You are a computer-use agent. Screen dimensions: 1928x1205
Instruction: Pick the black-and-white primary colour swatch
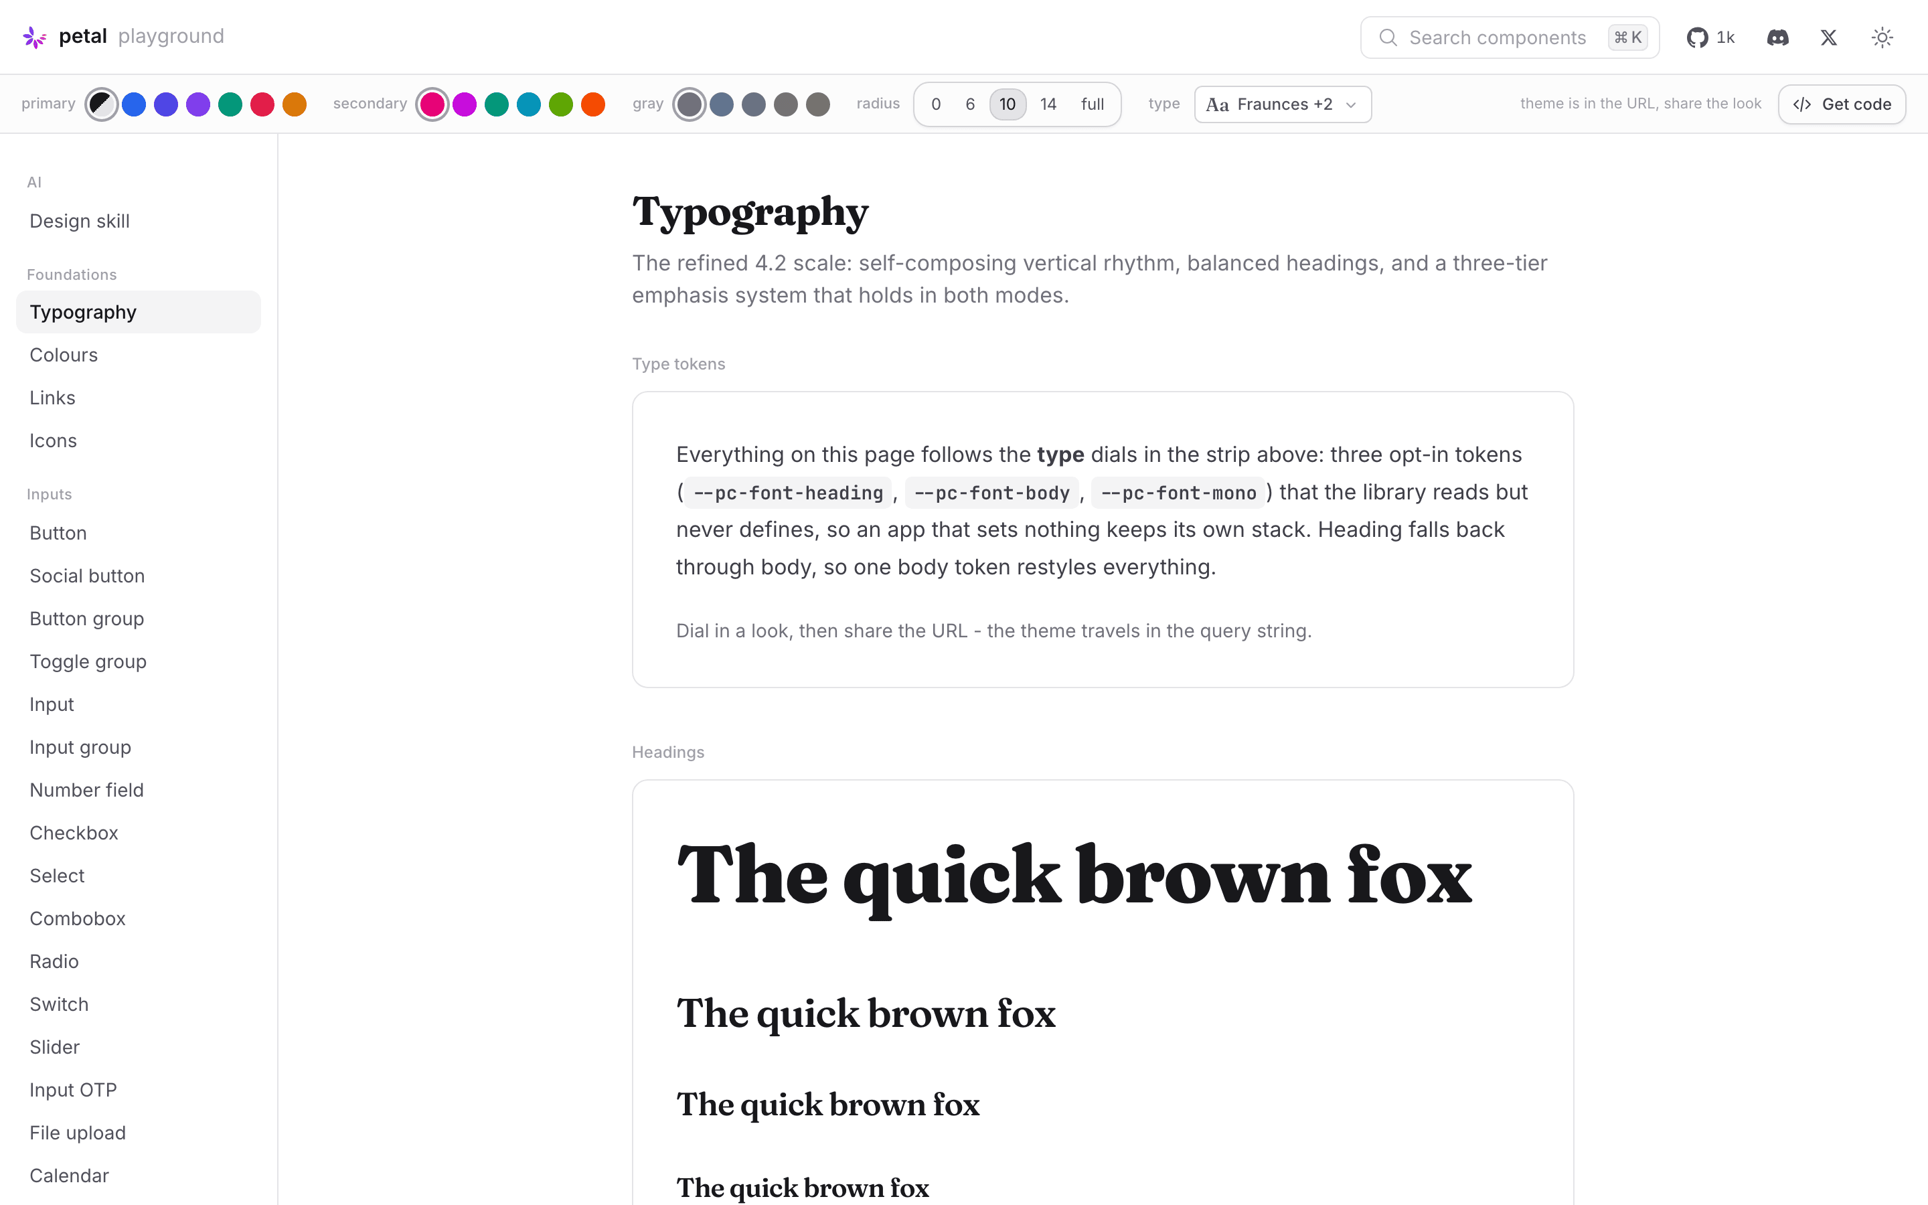[101, 104]
